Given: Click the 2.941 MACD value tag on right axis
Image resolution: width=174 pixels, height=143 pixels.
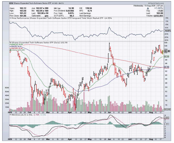Looking at the screenshot, I should (166, 118).
